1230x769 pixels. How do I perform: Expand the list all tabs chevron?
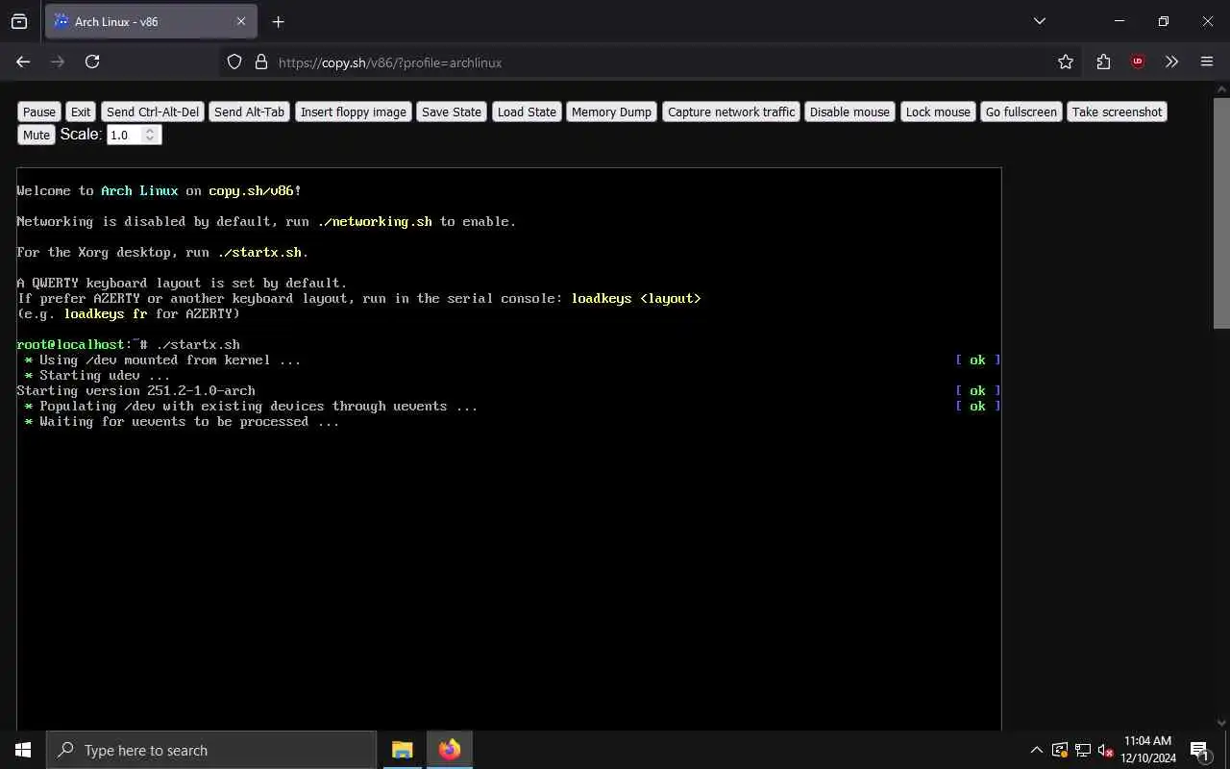click(1039, 21)
